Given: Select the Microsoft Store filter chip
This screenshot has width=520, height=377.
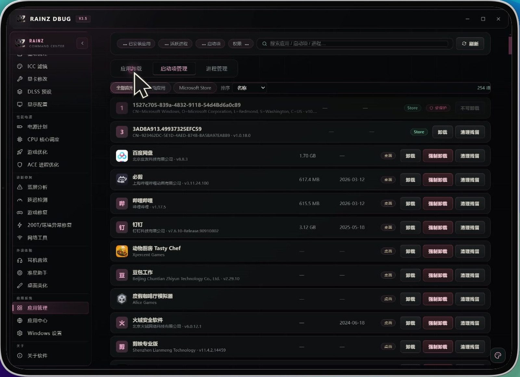Looking at the screenshot, I should pos(195,88).
